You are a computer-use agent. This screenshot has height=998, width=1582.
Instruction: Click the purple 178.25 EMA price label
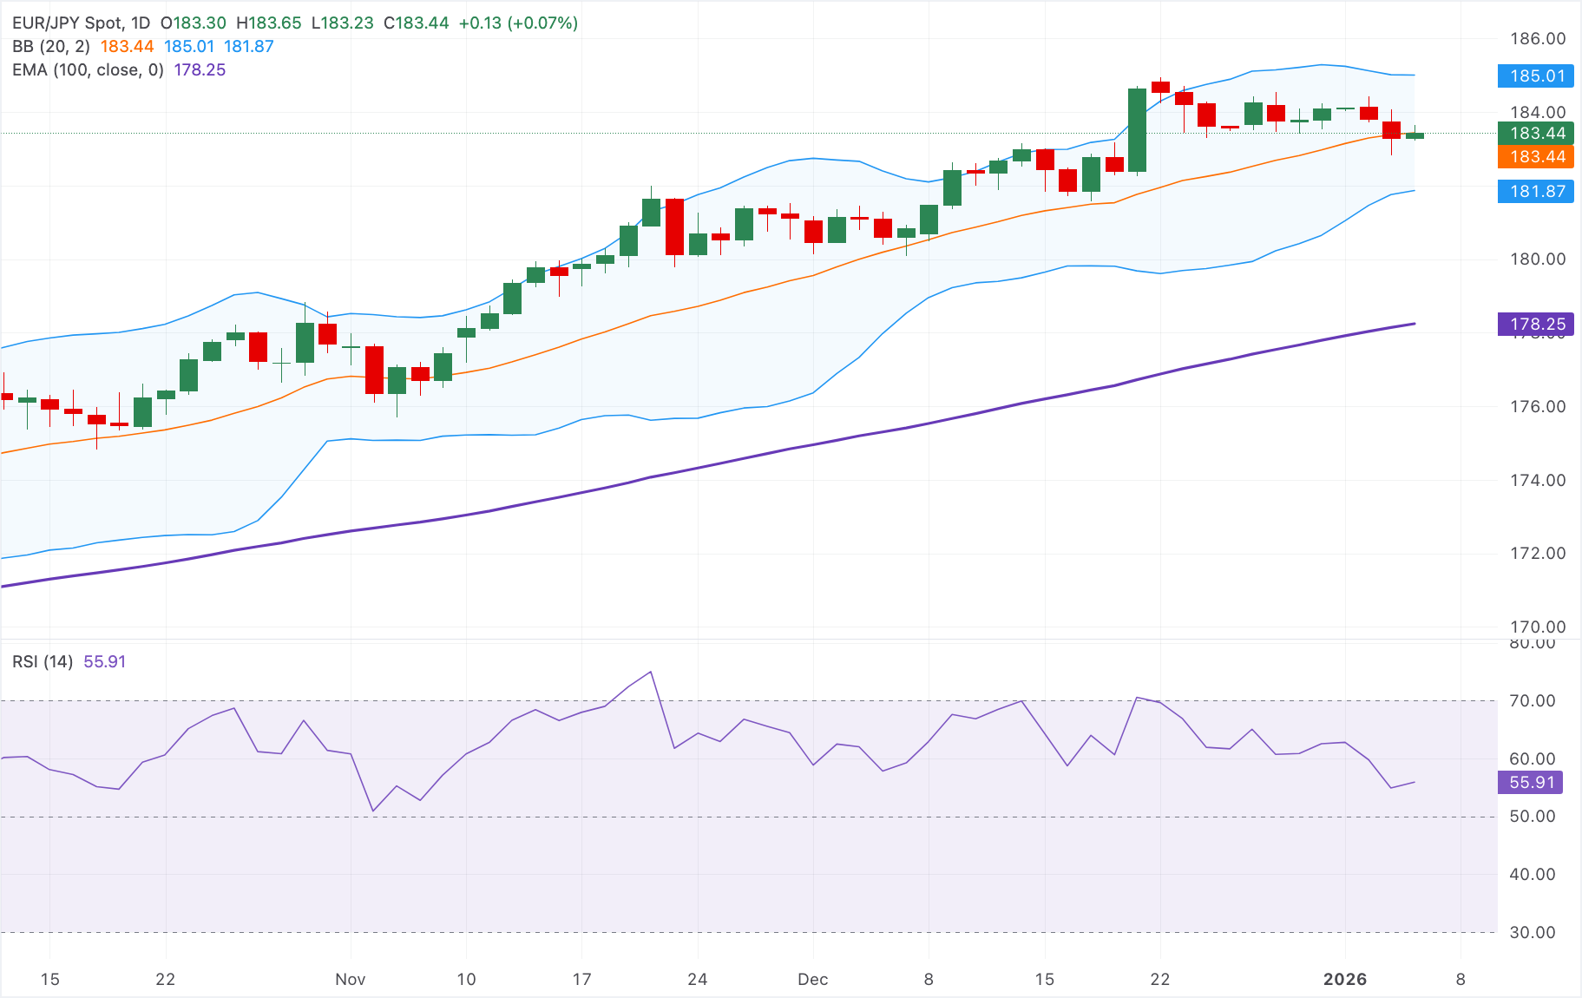tap(1534, 324)
